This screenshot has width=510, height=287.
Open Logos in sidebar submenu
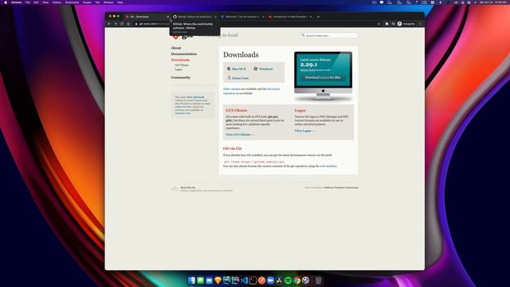(178, 69)
